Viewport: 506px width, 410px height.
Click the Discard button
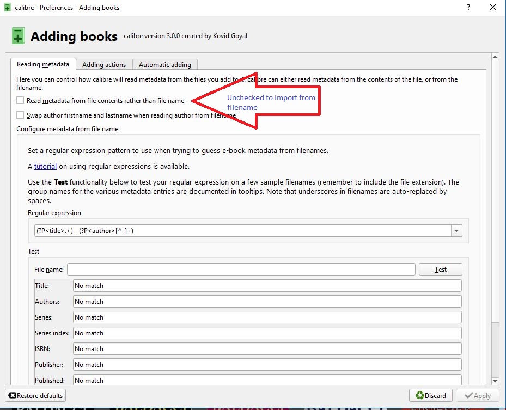[x=430, y=395]
